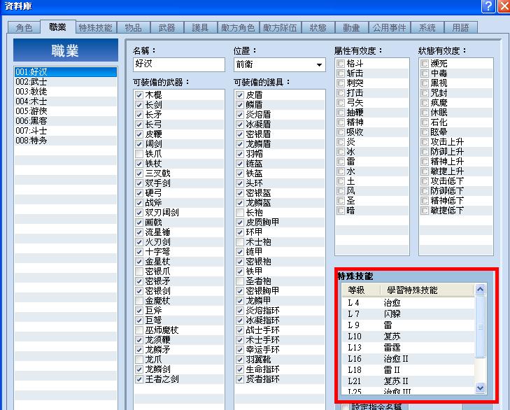Select the 敵方角色 tab

pyautogui.click(x=238, y=27)
